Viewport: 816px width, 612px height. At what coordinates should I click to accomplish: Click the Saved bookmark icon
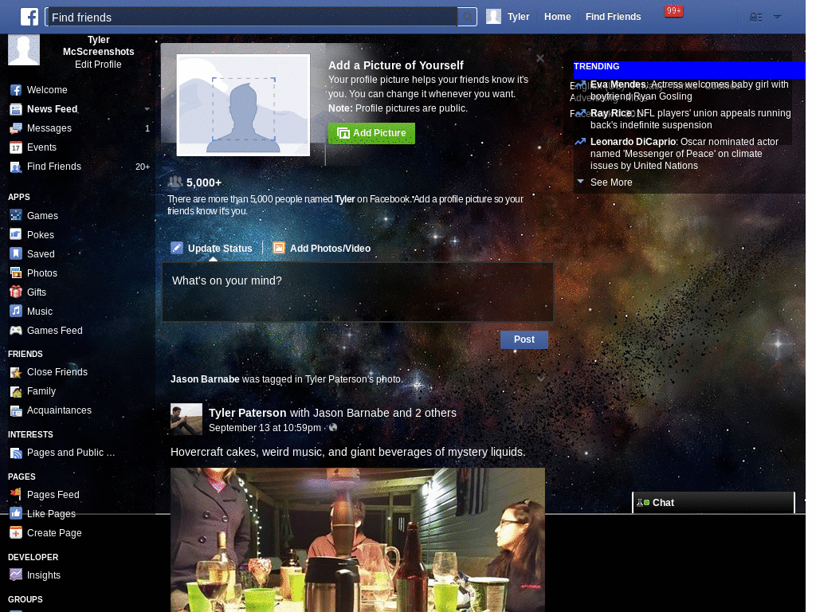[16, 253]
